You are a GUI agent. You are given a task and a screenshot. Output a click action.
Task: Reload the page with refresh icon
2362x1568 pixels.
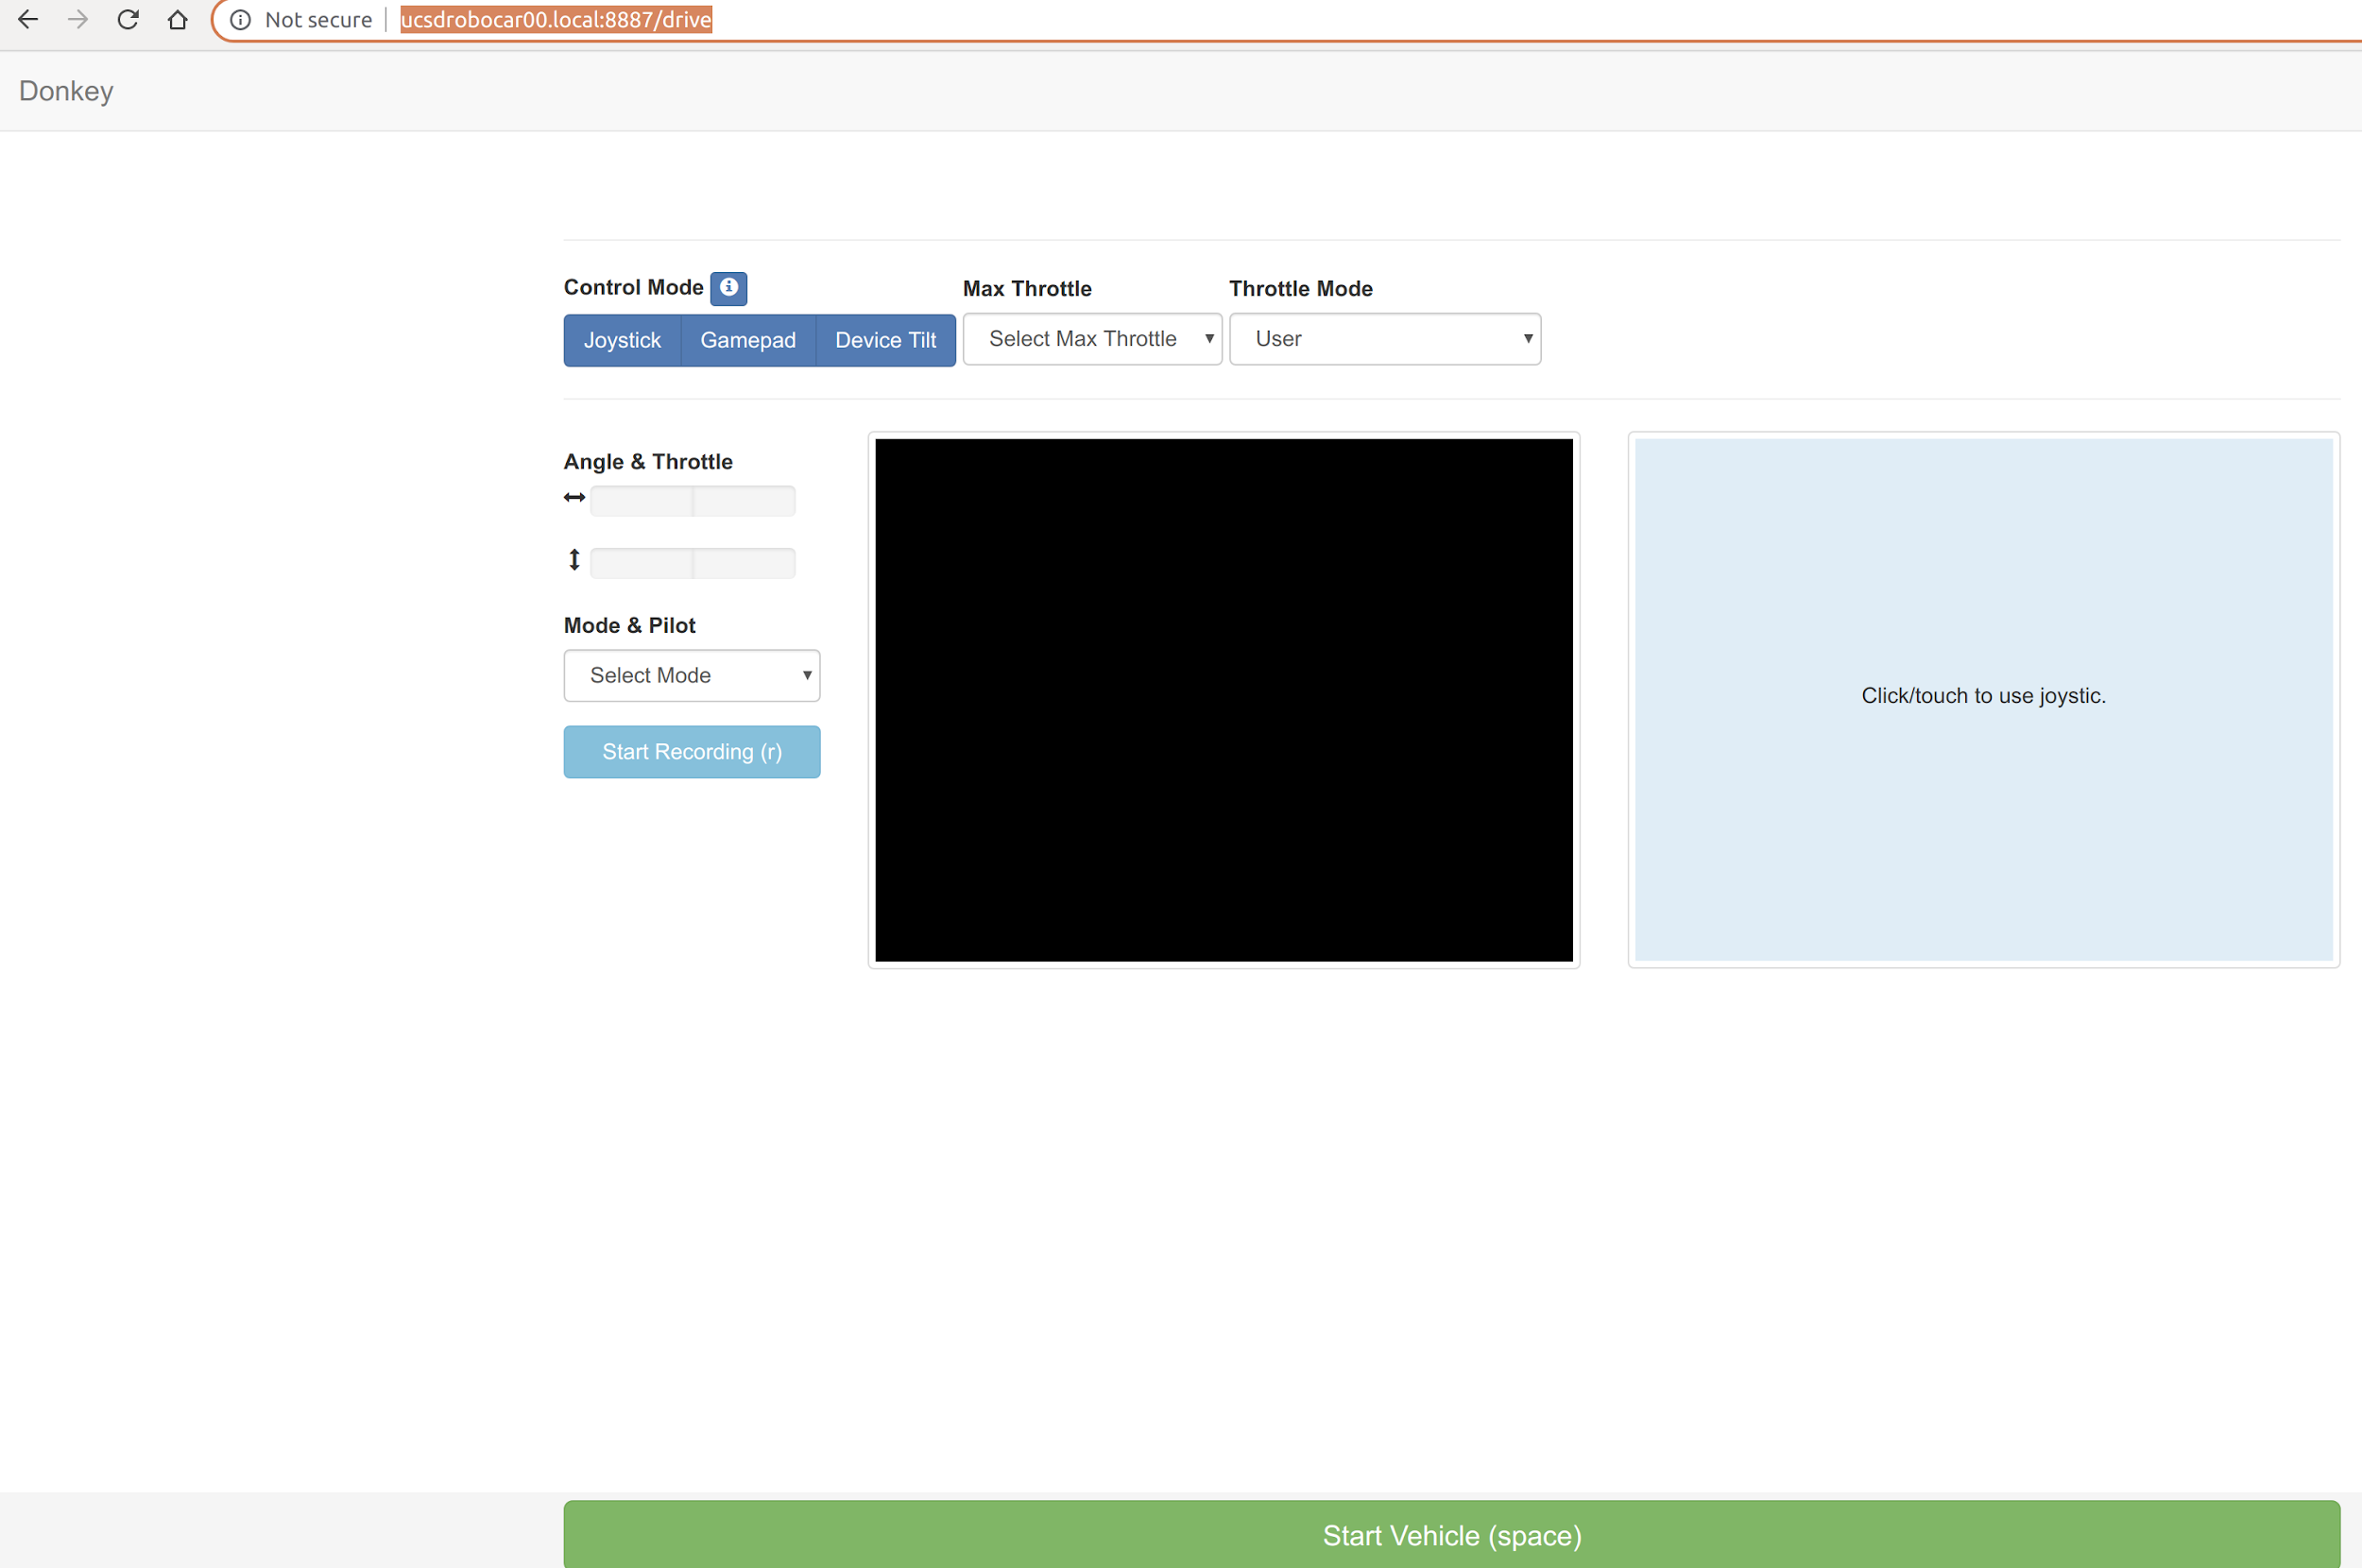click(x=128, y=19)
